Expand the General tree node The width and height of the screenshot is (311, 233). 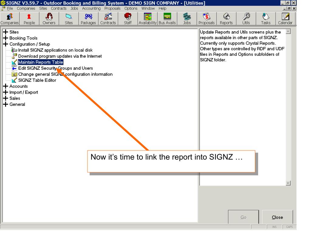pyautogui.click(x=5, y=104)
